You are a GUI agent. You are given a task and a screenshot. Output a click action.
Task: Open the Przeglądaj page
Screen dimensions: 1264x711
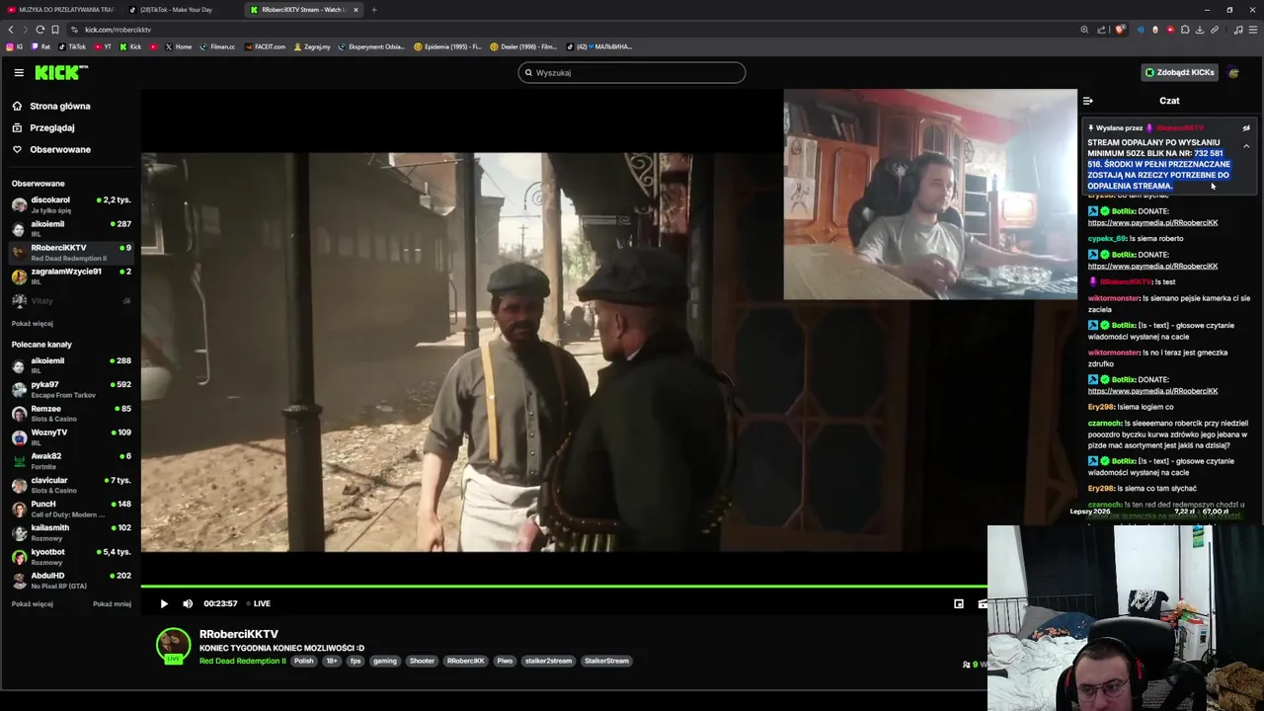click(43, 127)
